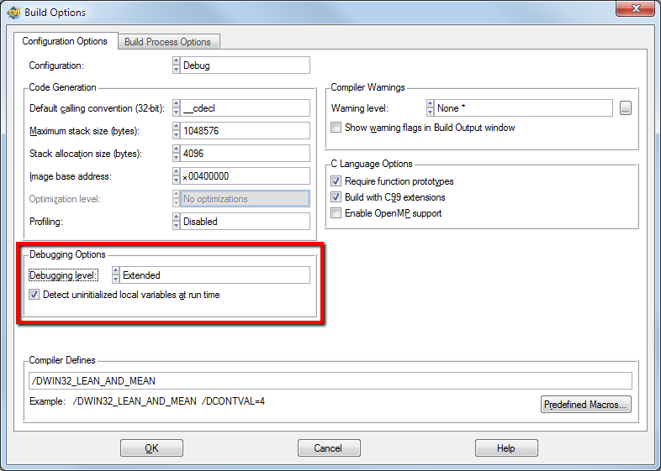
Task: Click the Stack allocation size spinner arrows
Action: pyautogui.click(x=176, y=154)
